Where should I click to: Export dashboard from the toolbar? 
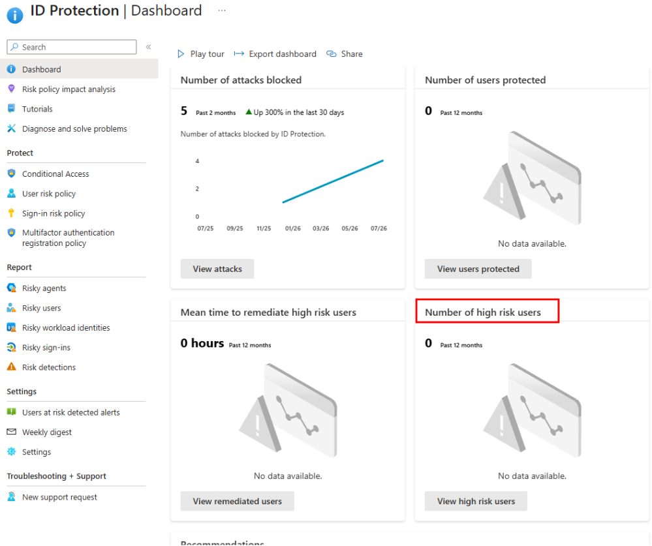coord(275,54)
